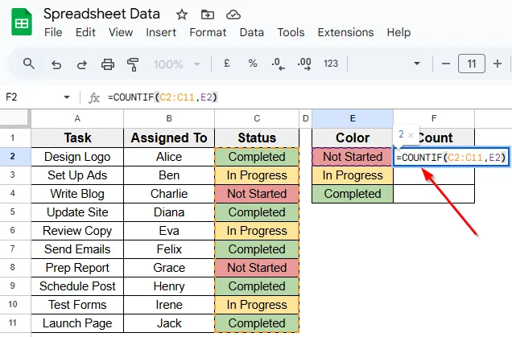Dismiss the formula result preview tooltip
Screen dimensions: 512x337
pyautogui.click(x=411, y=135)
